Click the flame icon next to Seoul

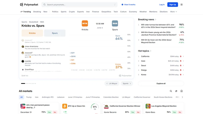click(181, 66)
